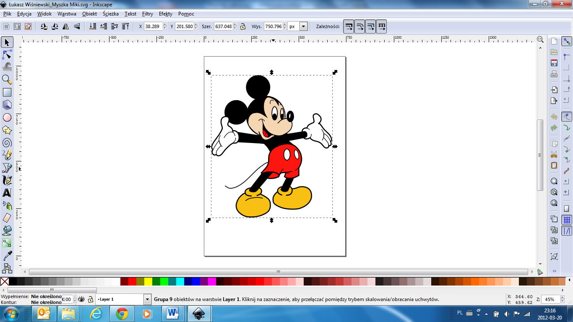The image size is (573, 322).
Task: Open the Ścieżka menu
Action: pos(111,14)
